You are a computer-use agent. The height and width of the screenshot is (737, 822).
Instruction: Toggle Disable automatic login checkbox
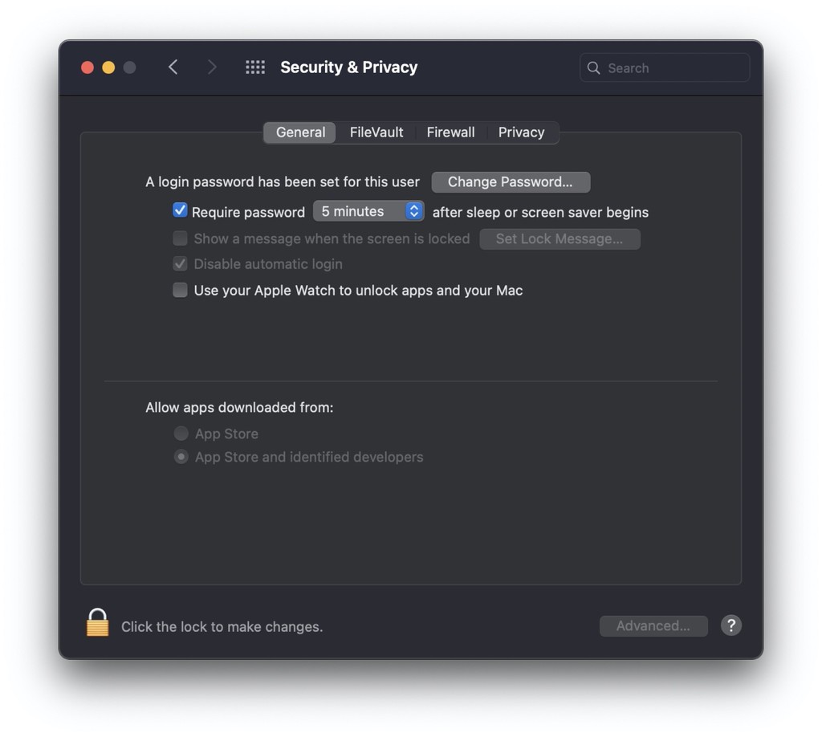click(180, 263)
